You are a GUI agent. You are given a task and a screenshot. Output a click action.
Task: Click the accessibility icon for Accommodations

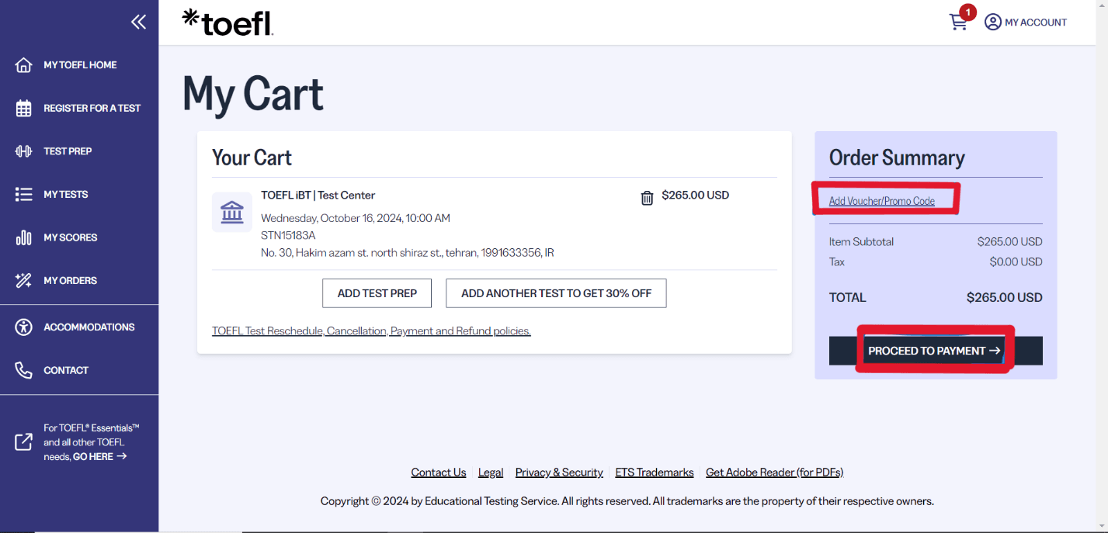click(x=24, y=327)
